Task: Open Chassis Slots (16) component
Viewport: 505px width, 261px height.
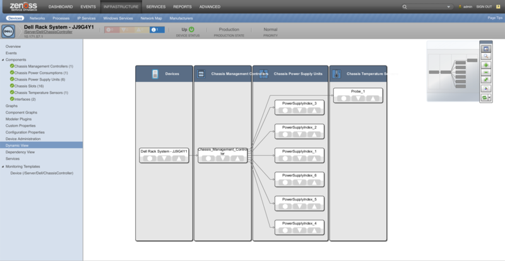Action: [29, 86]
